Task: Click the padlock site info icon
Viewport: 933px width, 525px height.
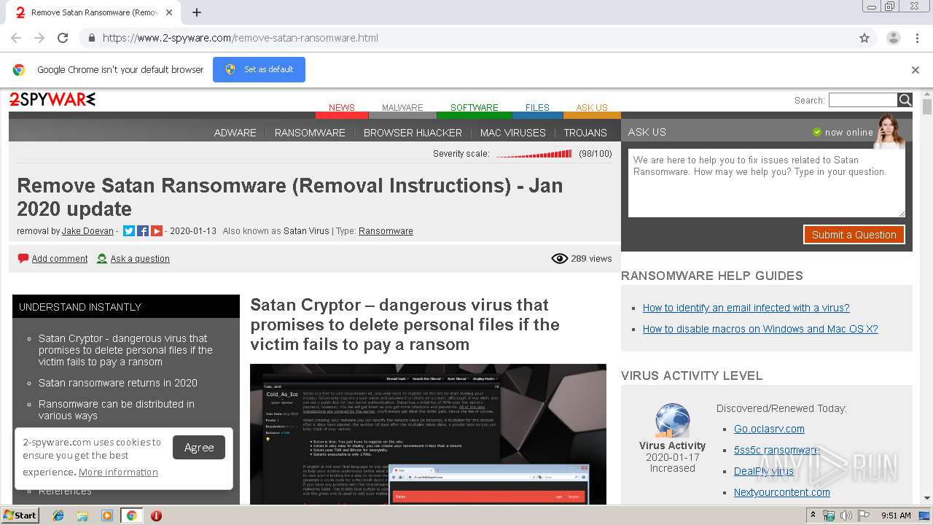Action: [91, 38]
